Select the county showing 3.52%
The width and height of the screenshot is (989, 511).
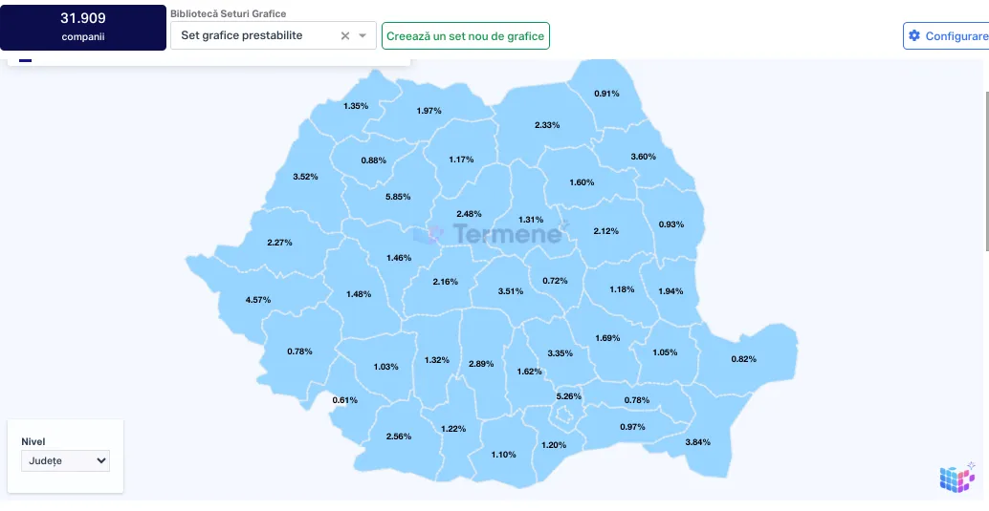pos(305,177)
